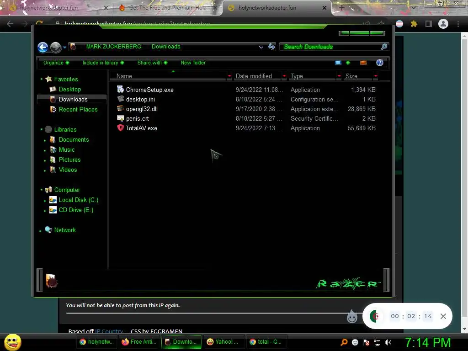Click the TotalAV.exe shield icon
Viewport: 468px width, 351px height.
[x=120, y=128]
